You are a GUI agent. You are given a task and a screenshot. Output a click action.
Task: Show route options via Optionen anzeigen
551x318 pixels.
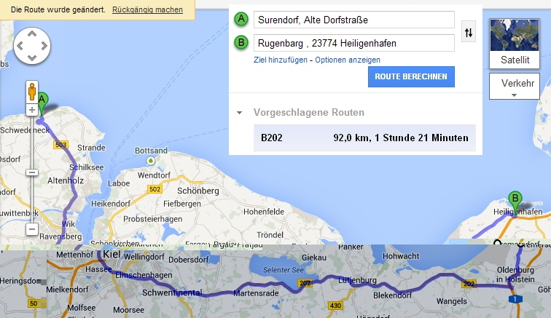347,60
